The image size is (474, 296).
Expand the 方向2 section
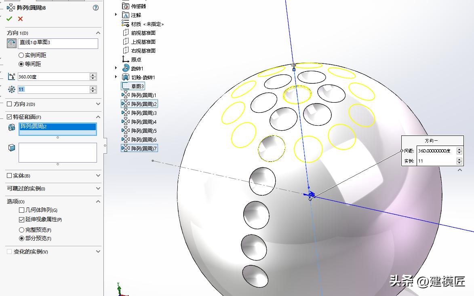coord(97,104)
